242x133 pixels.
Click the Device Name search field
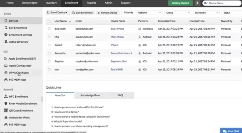coord(223,3)
